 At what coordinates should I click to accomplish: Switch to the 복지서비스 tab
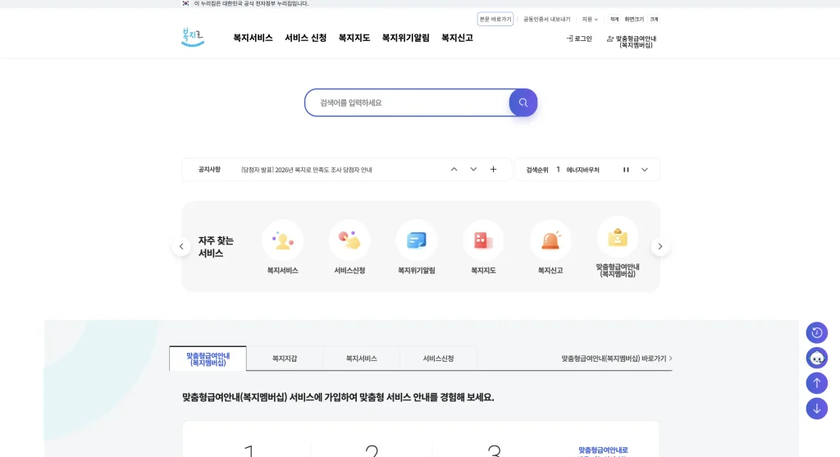(361, 359)
